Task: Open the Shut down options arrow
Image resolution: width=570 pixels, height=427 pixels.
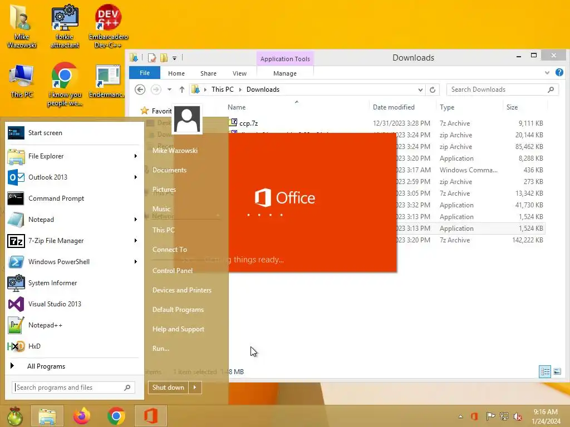Action: (x=195, y=388)
